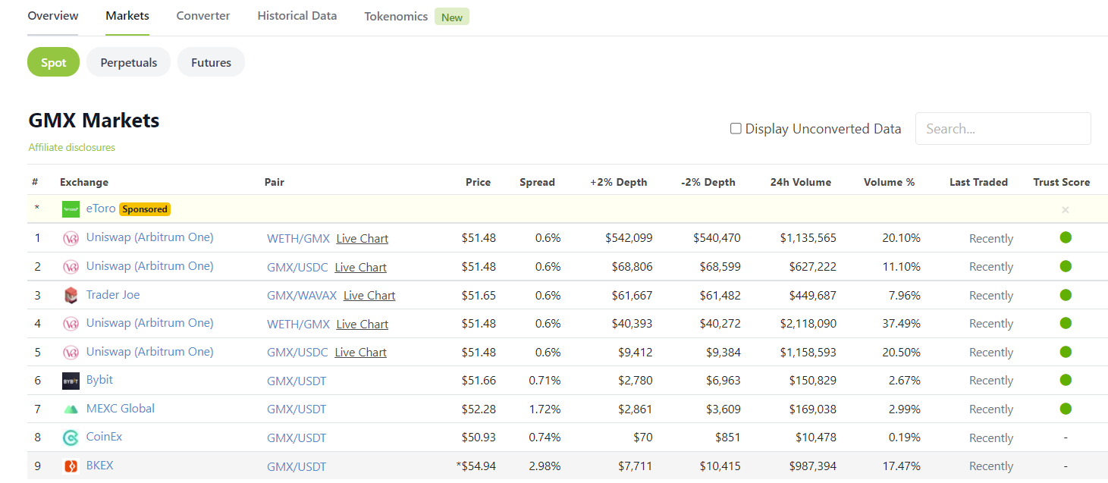
Task: Click Uniswap icon in row 1
Action: tap(71, 238)
